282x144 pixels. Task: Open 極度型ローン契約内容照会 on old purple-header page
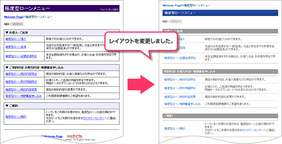pos(21,74)
